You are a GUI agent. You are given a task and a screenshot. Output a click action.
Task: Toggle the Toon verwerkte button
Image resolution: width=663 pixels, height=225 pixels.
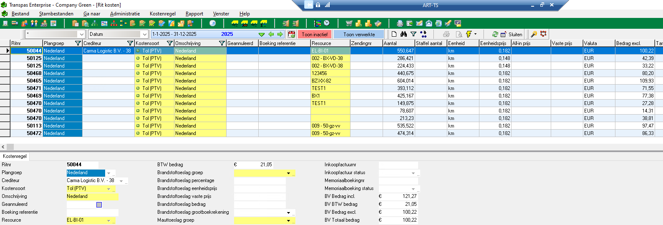pos(359,34)
